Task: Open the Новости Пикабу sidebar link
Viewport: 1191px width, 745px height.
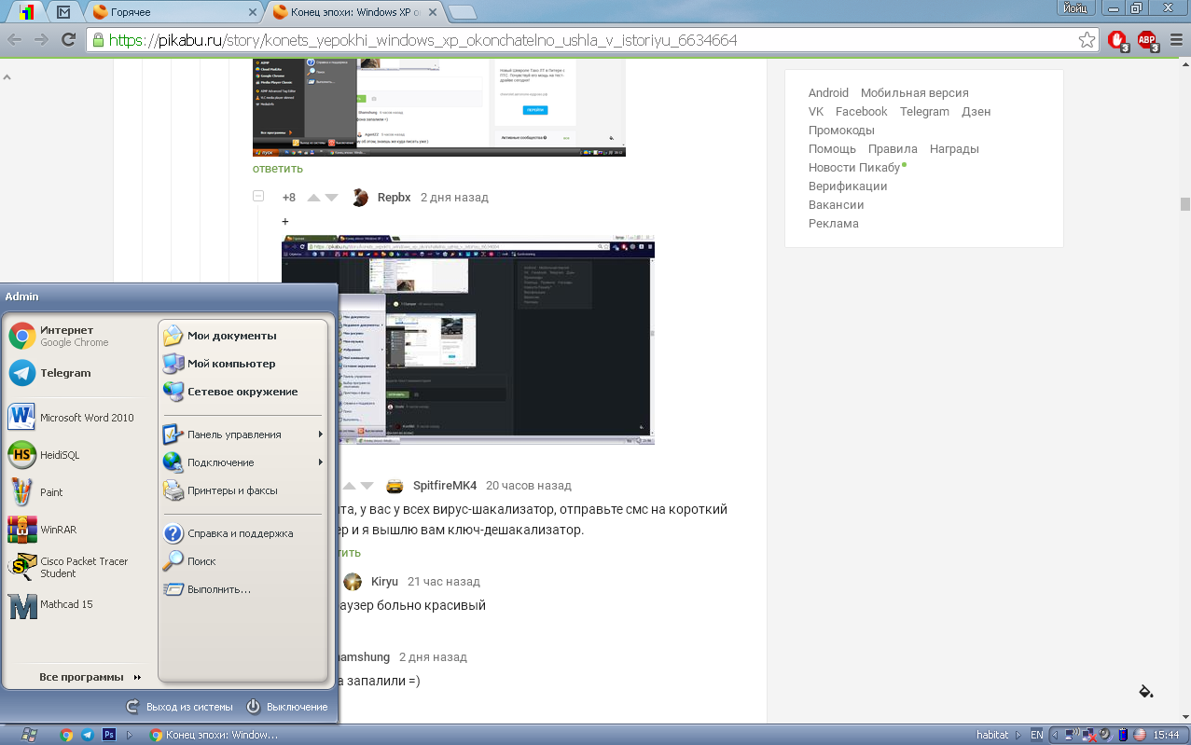Action: [x=853, y=168]
